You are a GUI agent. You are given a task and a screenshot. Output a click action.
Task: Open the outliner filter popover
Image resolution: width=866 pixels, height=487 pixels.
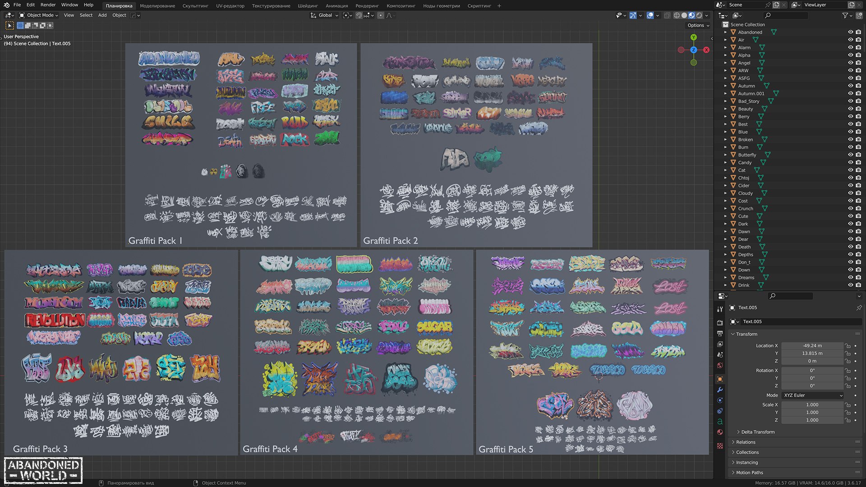[847, 15]
